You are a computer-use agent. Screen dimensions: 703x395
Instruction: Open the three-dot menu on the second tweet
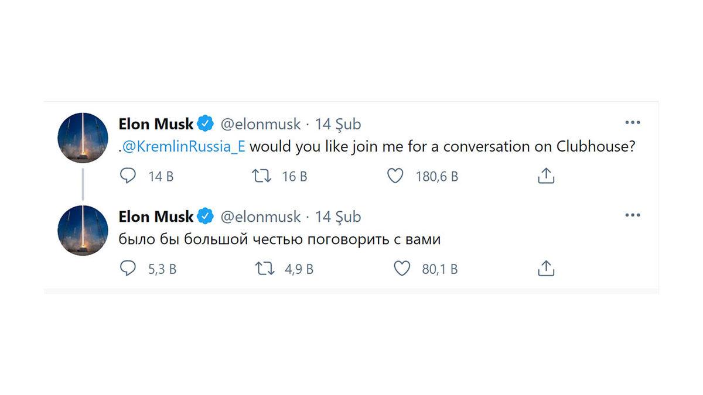click(x=633, y=214)
